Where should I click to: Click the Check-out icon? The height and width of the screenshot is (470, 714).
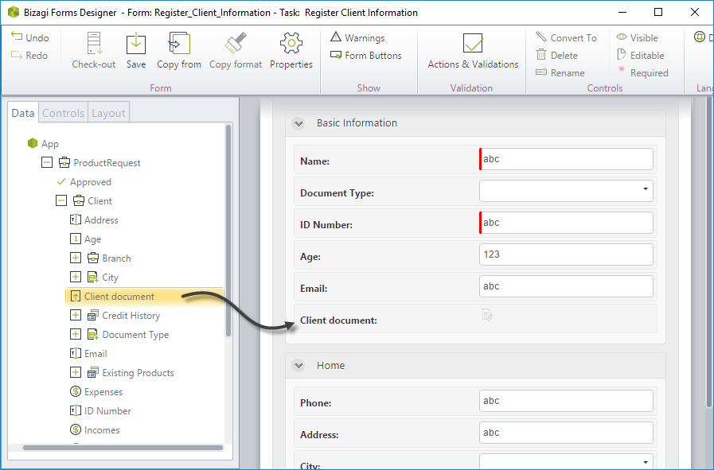(94, 44)
